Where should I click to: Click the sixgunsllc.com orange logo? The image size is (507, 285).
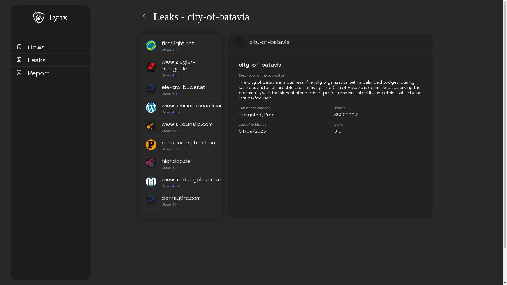151,126
